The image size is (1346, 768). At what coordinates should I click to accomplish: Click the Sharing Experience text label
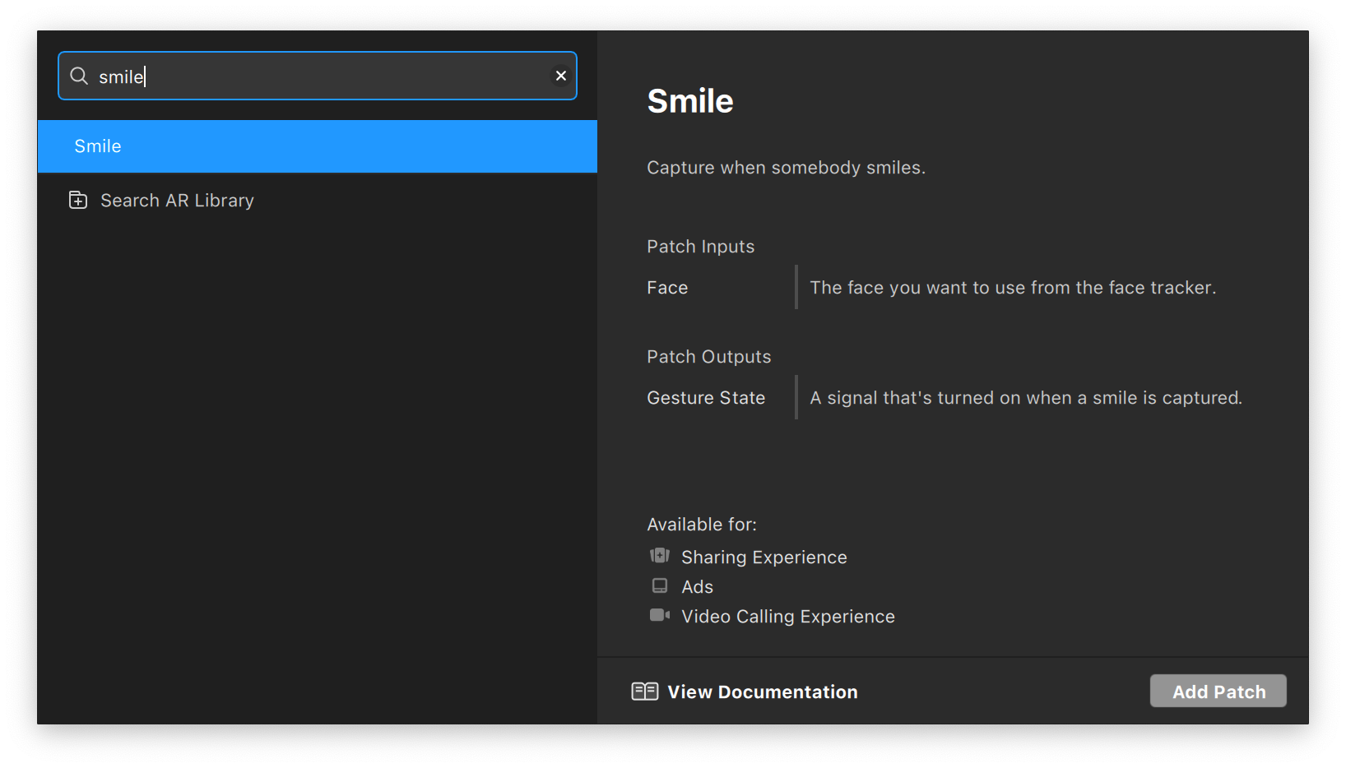764,557
